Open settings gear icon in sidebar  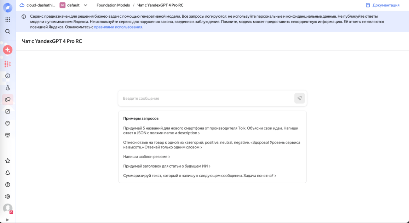7,196
